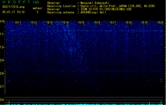Click the Receiving antenna field label

(61, 12)
